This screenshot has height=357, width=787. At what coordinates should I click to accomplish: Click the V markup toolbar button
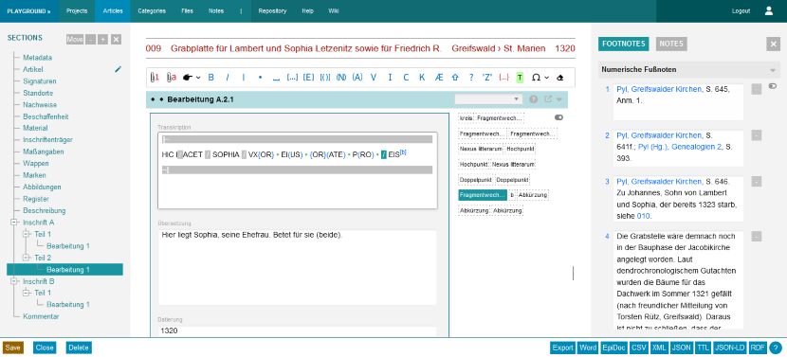(374, 78)
